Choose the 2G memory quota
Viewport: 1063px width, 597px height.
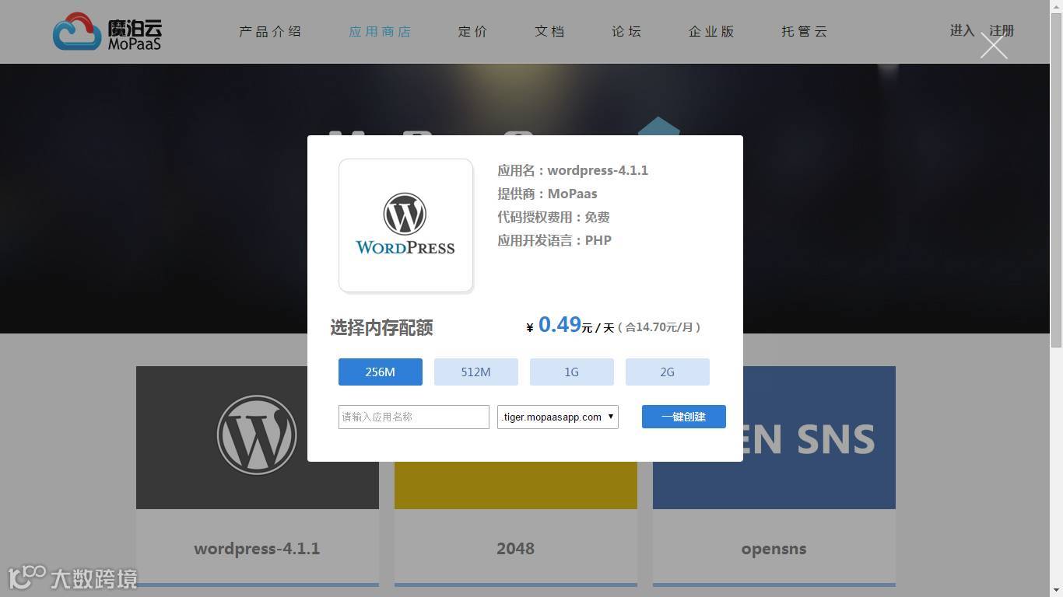tap(668, 372)
